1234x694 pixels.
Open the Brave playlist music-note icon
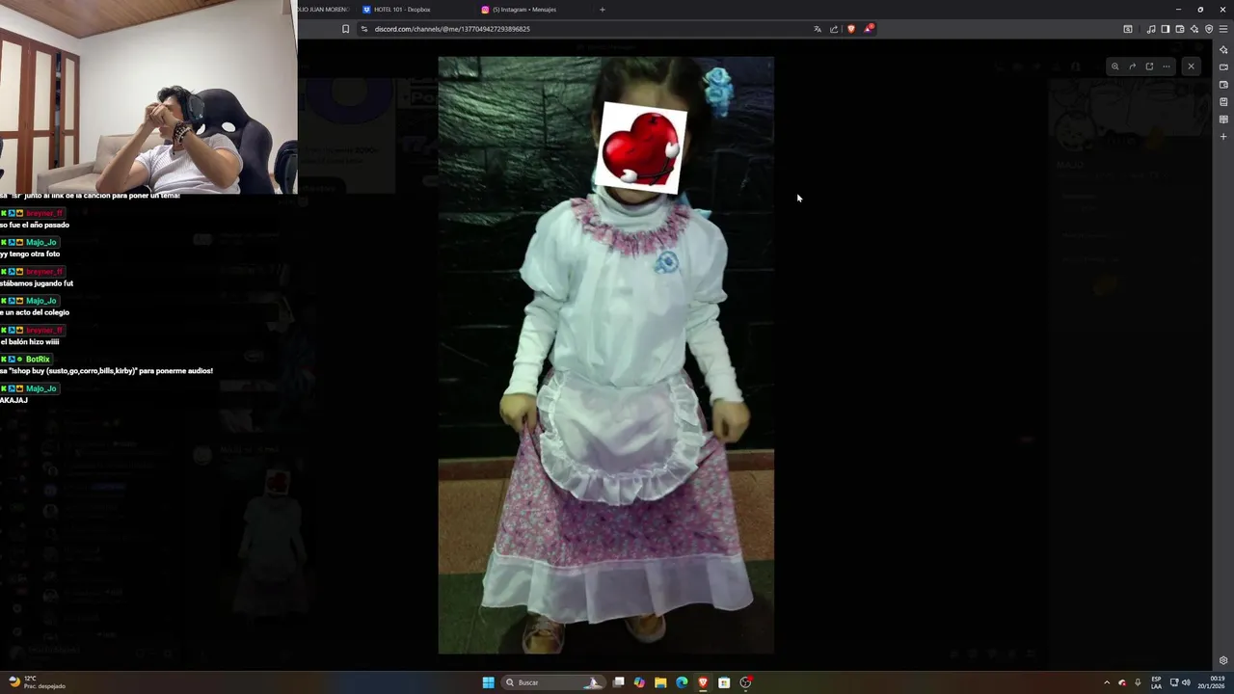1151,29
